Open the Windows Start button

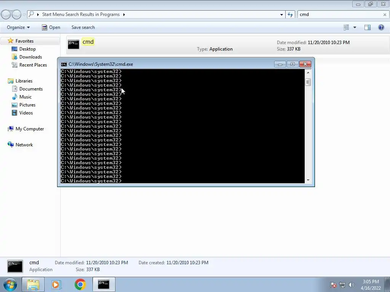(10, 284)
